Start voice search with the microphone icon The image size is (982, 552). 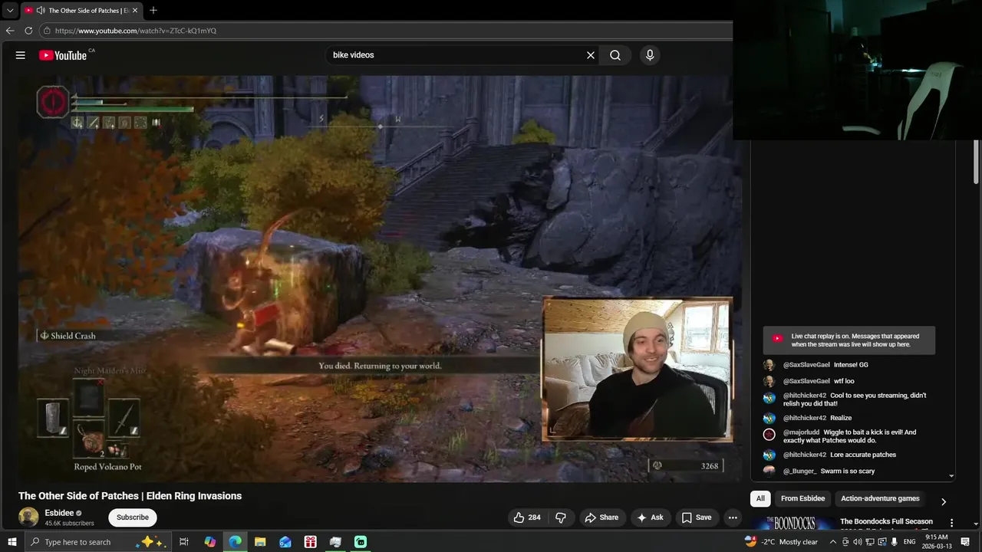point(650,55)
